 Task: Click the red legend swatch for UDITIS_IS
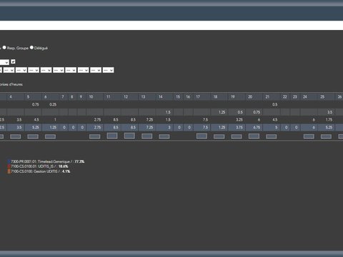pyautogui.click(x=9, y=166)
